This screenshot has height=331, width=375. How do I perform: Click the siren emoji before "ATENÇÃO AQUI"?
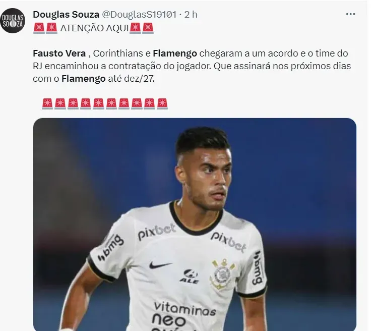pyautogui.click(x=45, y=28)
